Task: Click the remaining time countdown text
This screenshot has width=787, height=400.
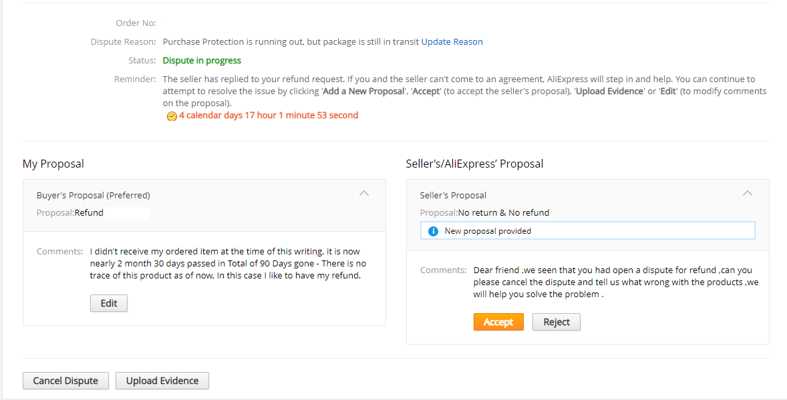Action: pos(269,116)
